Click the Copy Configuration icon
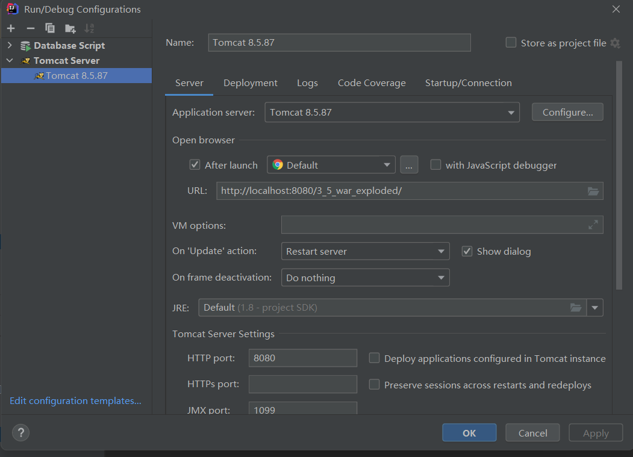Screen dimensions: 633x457 click(50, 28)
